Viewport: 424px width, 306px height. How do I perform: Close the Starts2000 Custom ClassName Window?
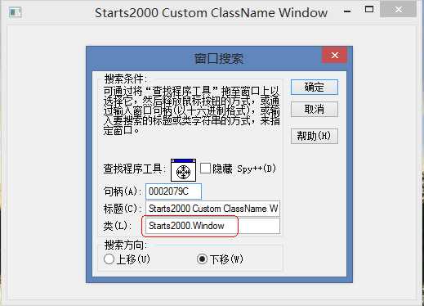pos(398,10)
